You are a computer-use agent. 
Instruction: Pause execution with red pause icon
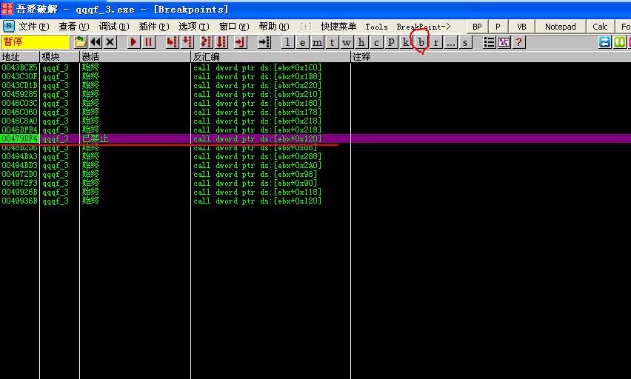click(148, 42)
